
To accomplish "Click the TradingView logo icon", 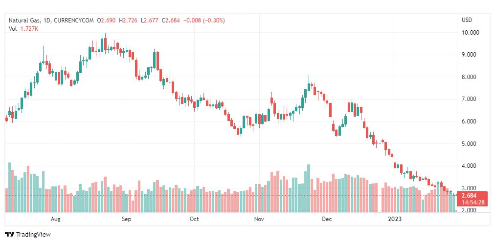I will (10, 235).
